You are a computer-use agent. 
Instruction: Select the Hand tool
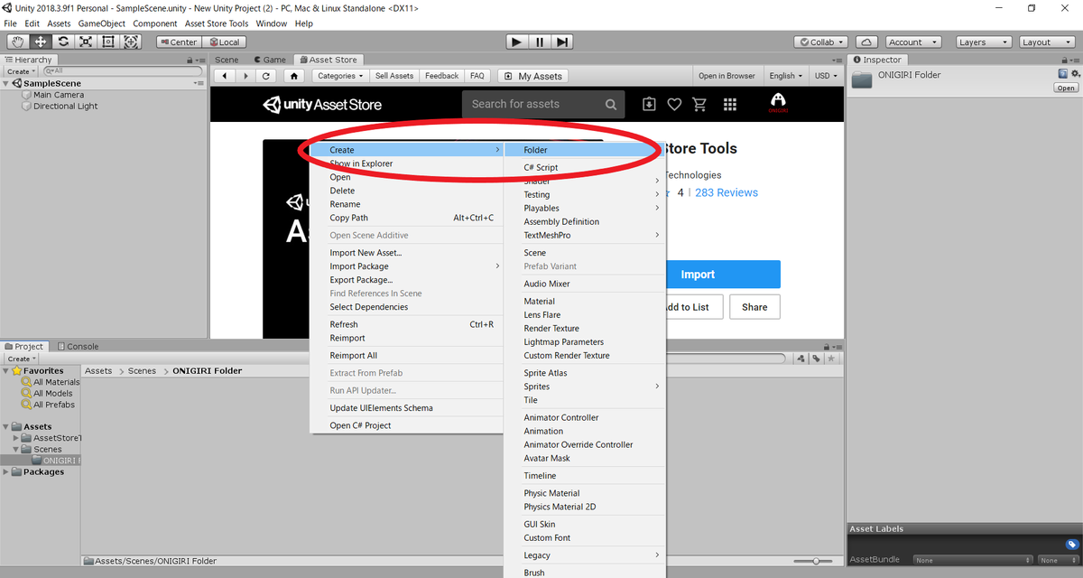click(x=18, y=42)
